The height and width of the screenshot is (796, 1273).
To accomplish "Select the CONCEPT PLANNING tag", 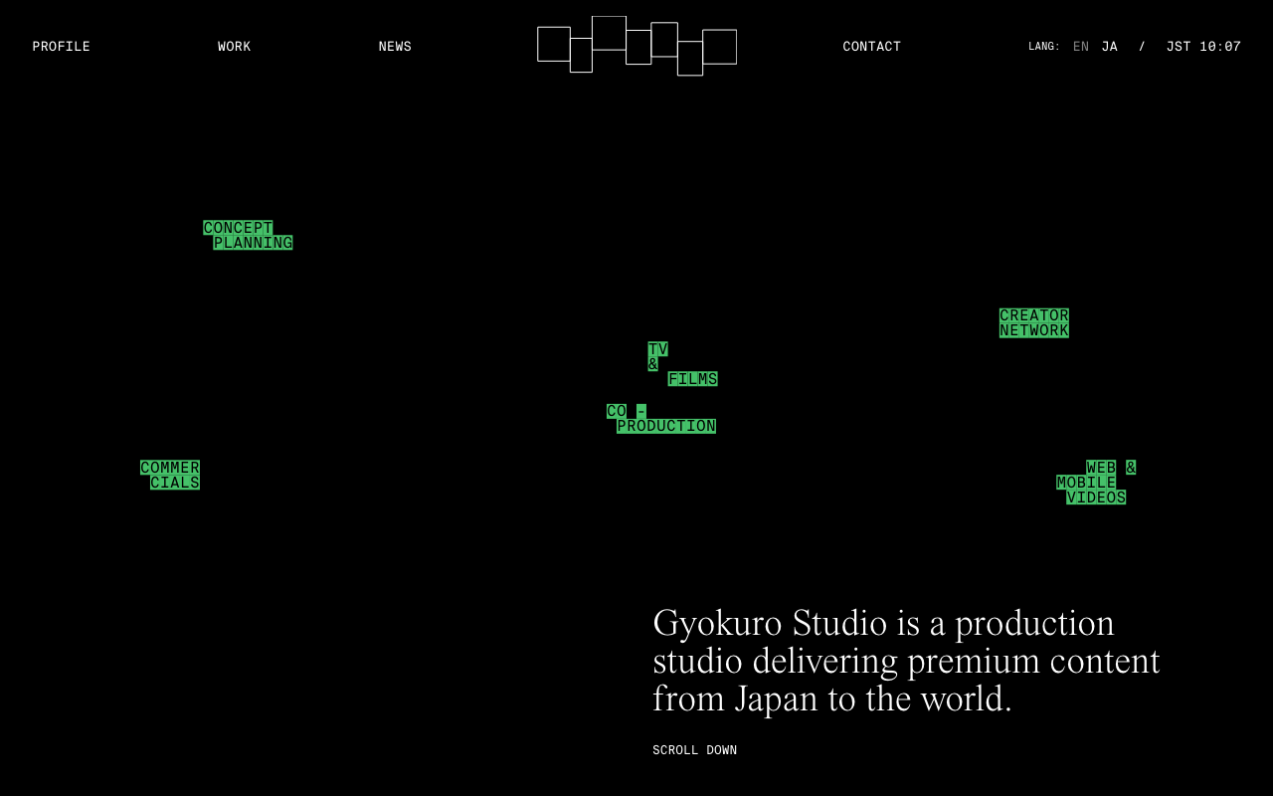I will click(x=248, y=236).
